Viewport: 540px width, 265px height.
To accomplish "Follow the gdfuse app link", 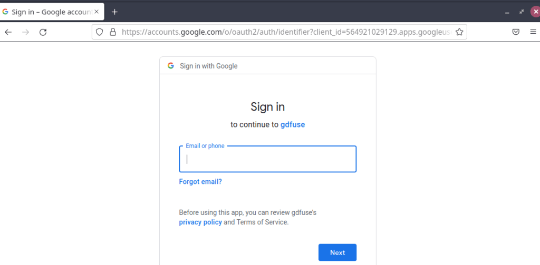I will pyautogui.click(x=293, y=124).
